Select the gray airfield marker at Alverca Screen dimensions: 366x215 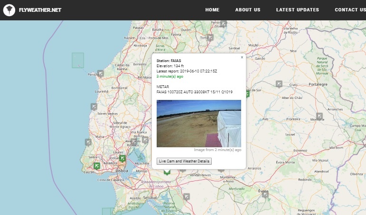click(134, 142)
